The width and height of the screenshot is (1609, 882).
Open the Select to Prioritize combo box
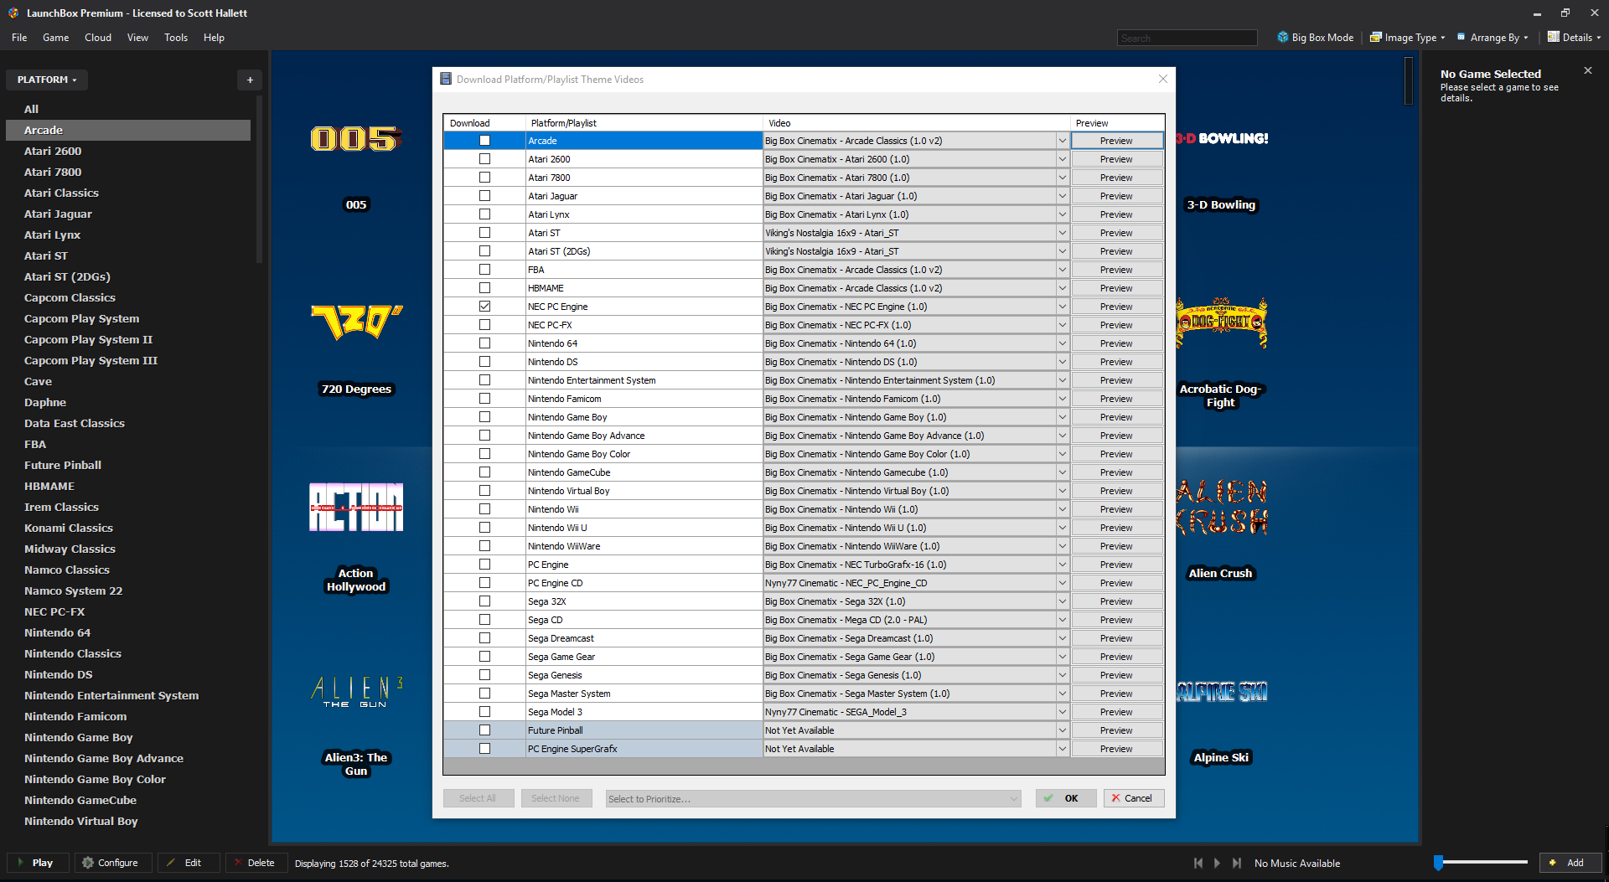(813, 798)
